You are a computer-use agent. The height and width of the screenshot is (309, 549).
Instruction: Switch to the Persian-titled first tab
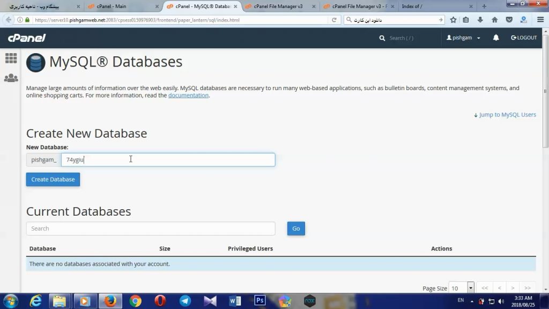[x=44, y=6]
